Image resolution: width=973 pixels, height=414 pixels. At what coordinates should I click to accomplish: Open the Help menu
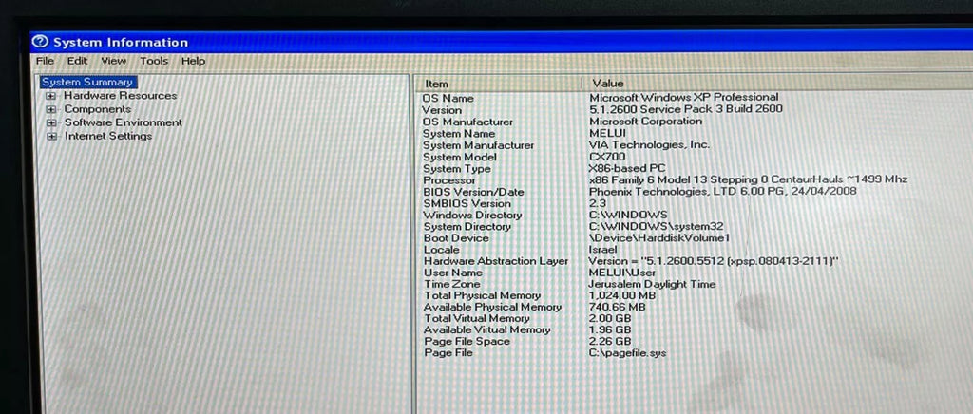pos(193,61)
